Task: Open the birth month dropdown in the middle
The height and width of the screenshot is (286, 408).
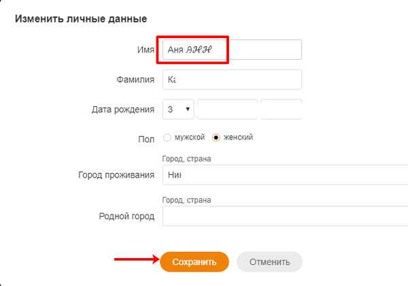Action: (227, 109)
